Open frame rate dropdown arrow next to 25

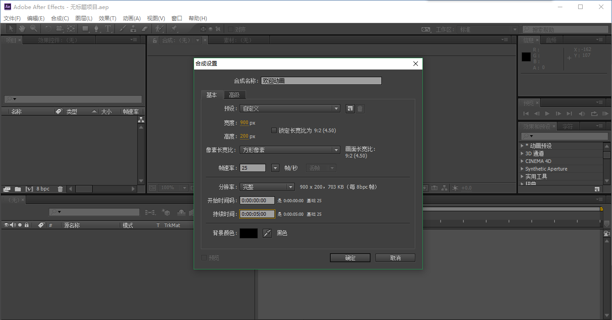275,168
